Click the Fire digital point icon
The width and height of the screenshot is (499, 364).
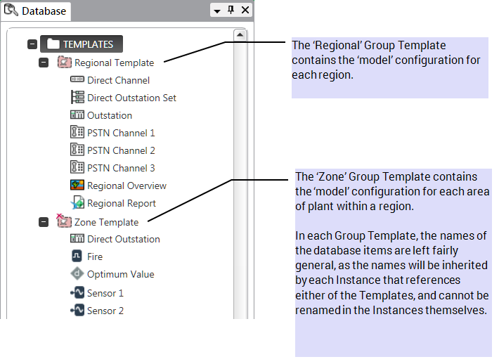77,257
